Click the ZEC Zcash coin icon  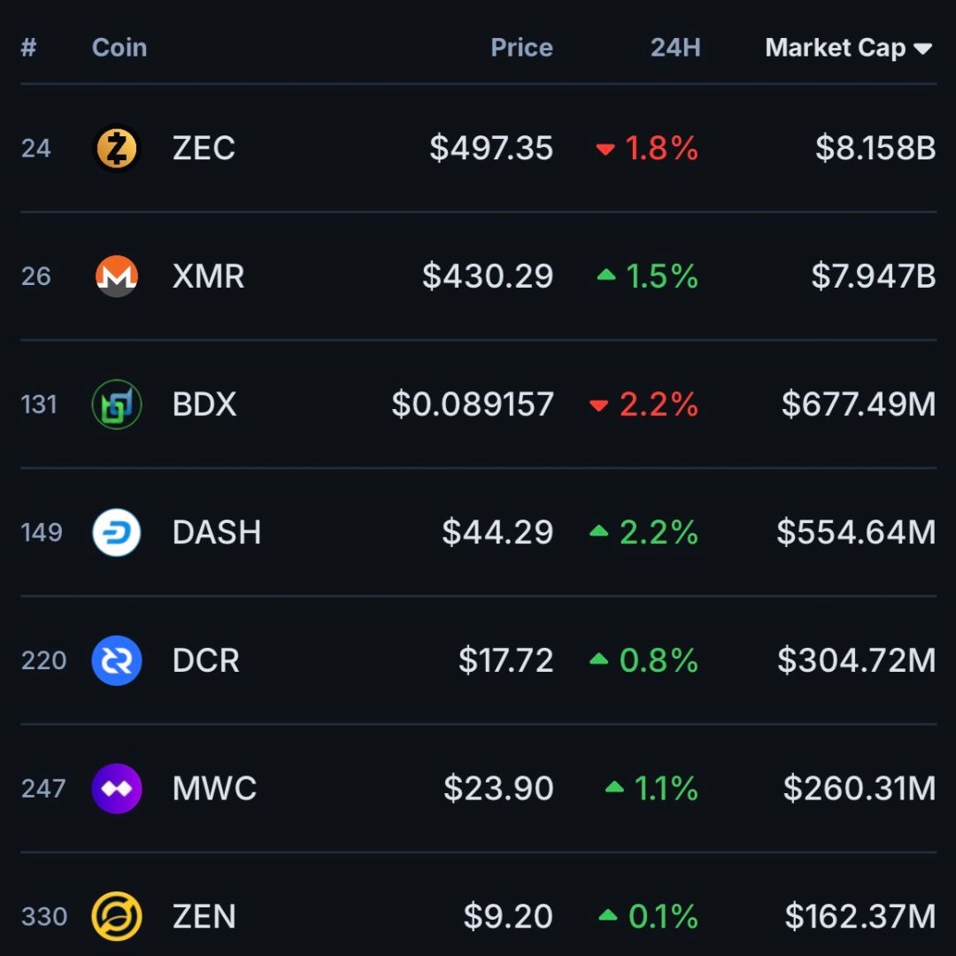click(116, 148)
